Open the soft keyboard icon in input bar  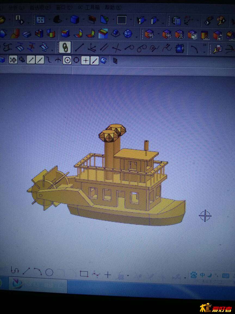coord(226,276)
